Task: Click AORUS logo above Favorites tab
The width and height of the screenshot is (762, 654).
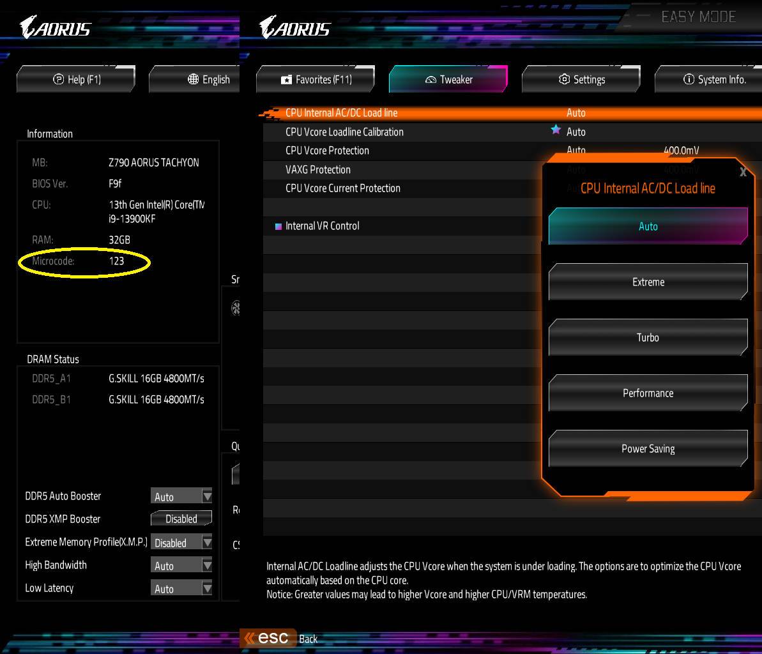Action: point(295,27)
